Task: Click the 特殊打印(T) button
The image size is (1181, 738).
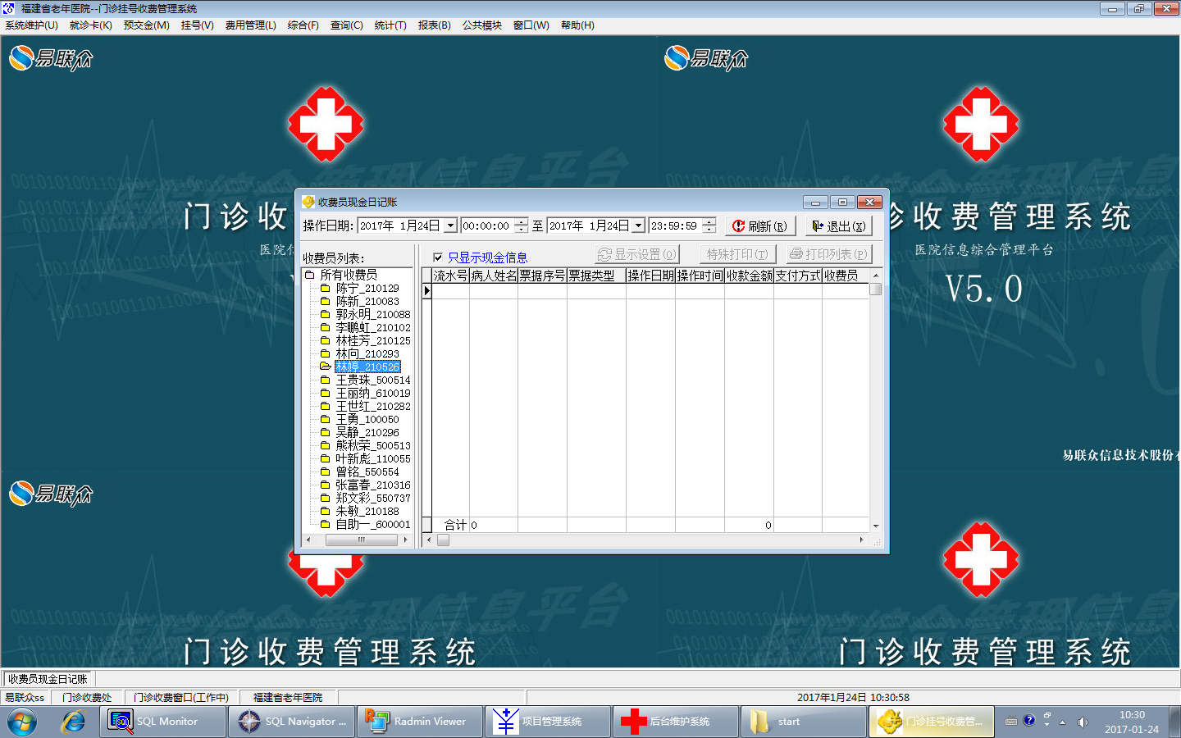Action: 738,254
